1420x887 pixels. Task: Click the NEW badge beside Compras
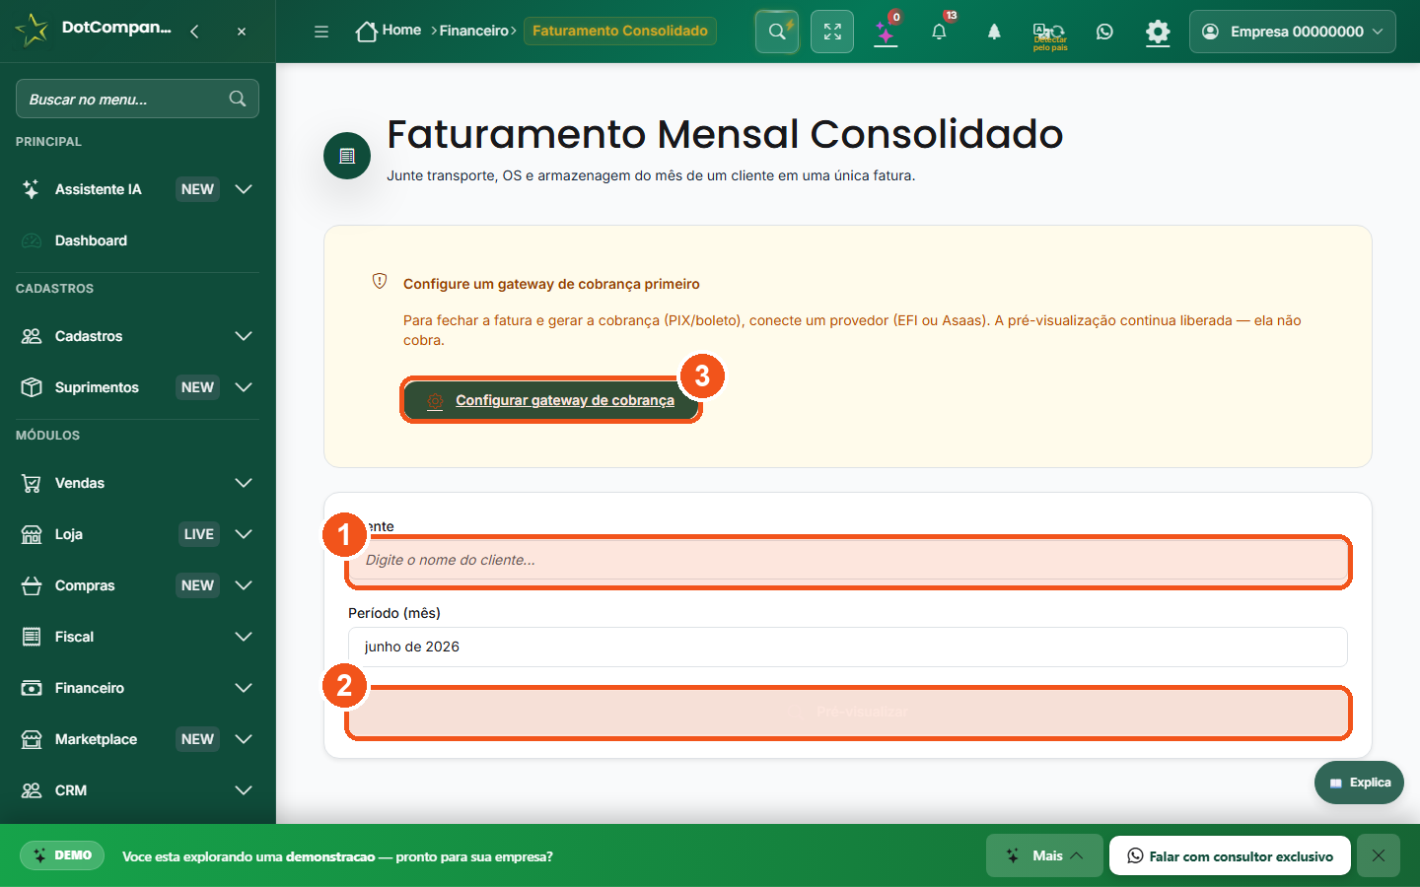tap(197, 585)
